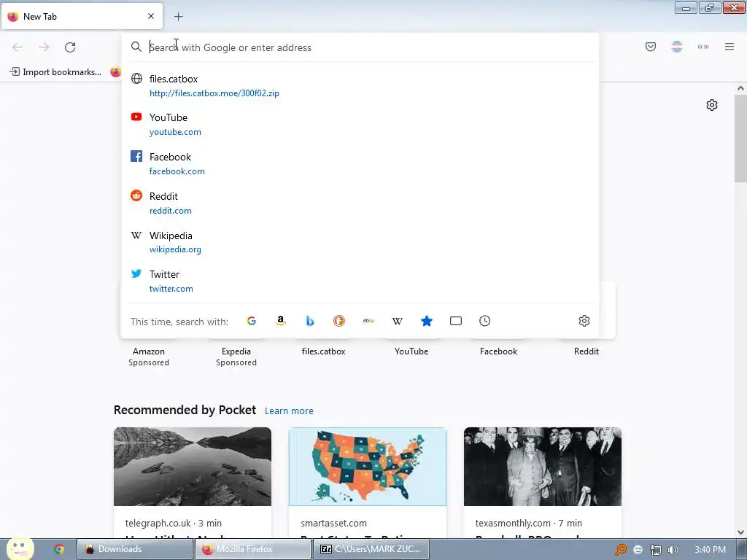The image size is (747, 560).
Task: Switch to Downloads taskbar window
Action: pos(135,549)
